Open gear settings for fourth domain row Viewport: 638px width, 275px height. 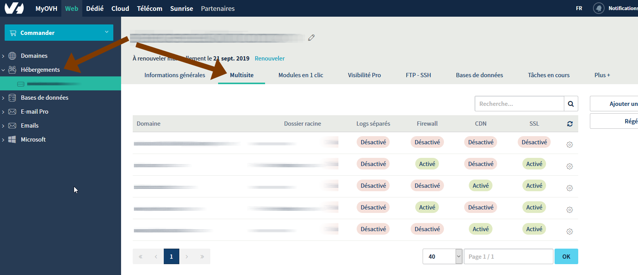click(x=570, y=209)
